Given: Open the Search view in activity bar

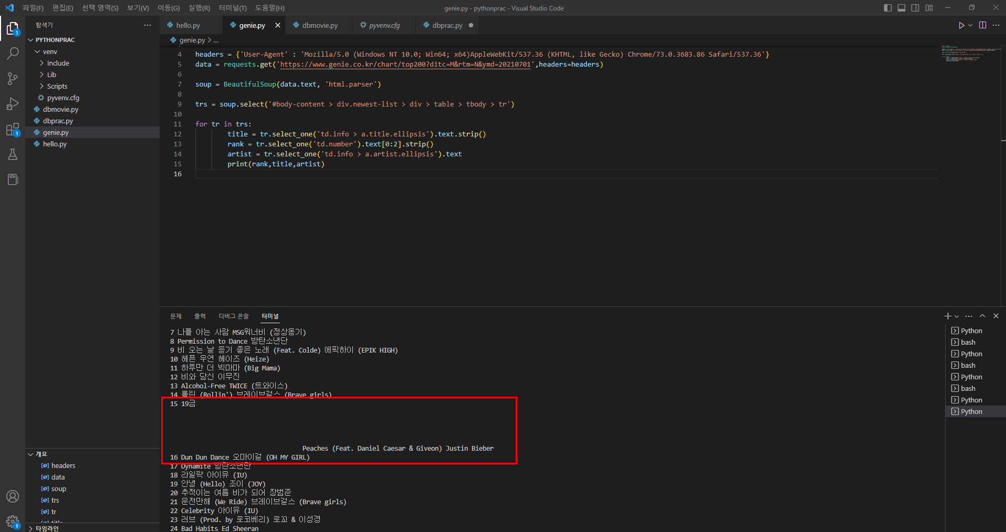Looking at the screenshot, I should point(13,53).
